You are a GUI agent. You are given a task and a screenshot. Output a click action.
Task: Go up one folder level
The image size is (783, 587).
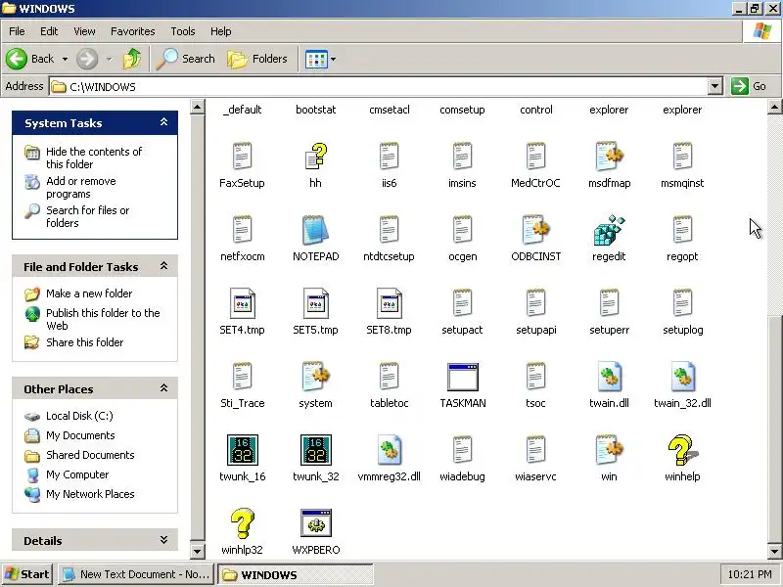click(132, 59)
